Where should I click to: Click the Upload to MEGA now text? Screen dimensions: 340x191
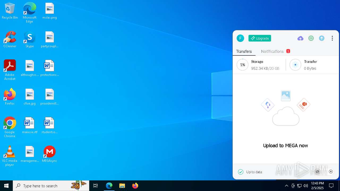pyautogui.click(x=286, y=145)
